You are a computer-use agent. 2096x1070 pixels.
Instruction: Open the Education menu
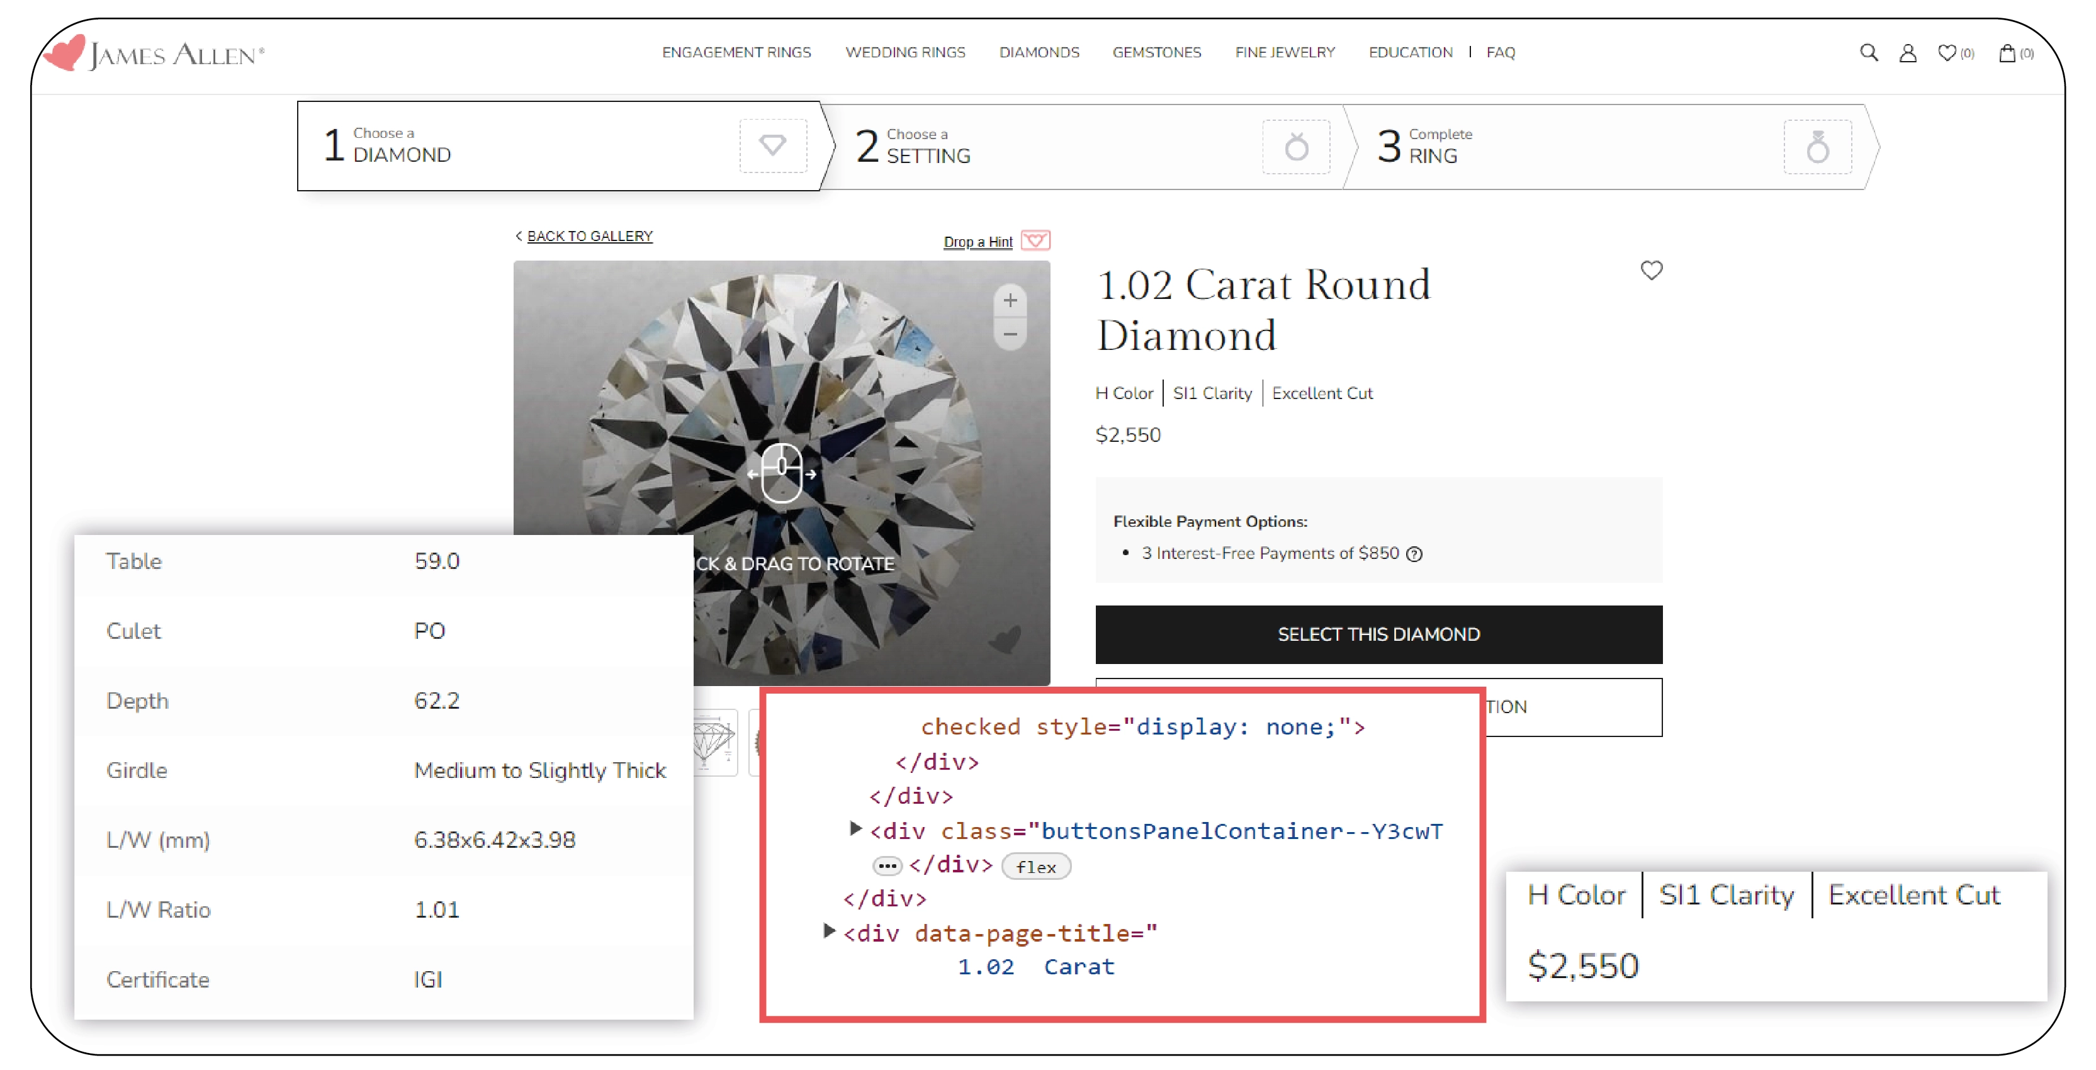(1410, 53)
